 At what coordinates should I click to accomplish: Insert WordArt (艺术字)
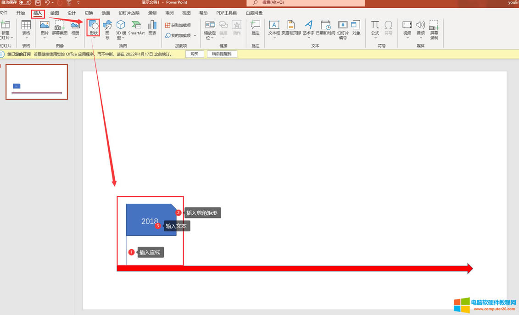308,28
